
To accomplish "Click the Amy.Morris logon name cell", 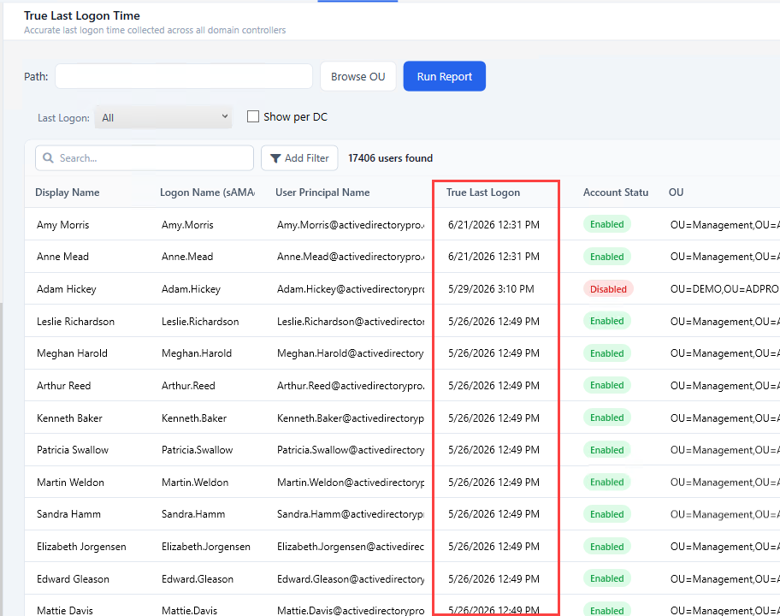I will tap(187, 225).
